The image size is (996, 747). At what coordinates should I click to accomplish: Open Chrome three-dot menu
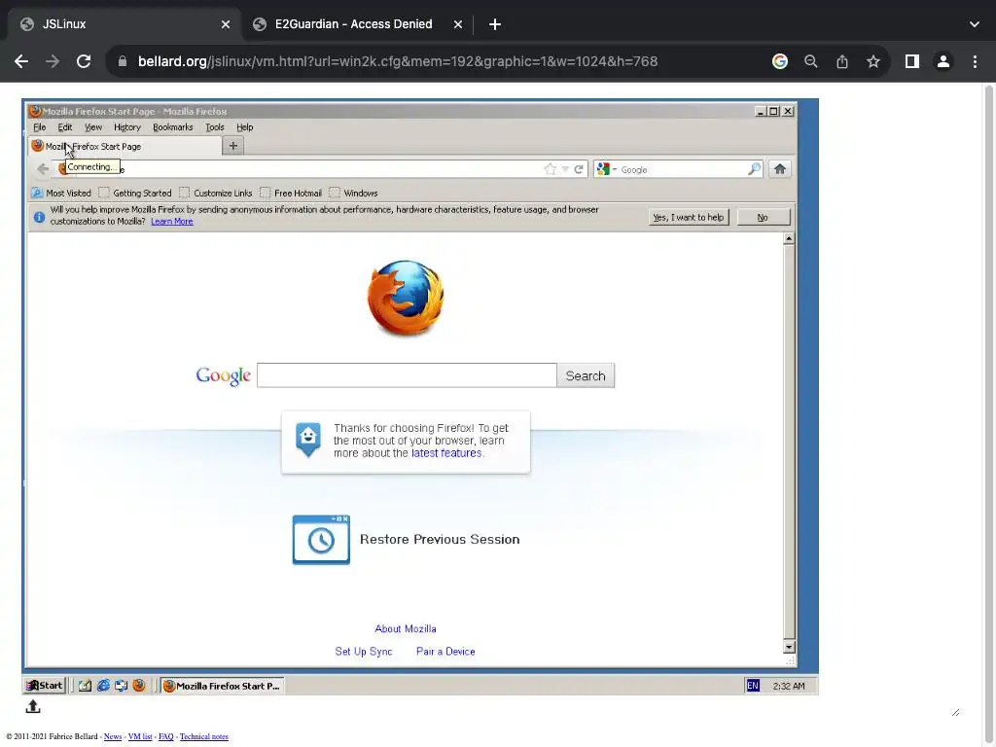pos(975,61)
